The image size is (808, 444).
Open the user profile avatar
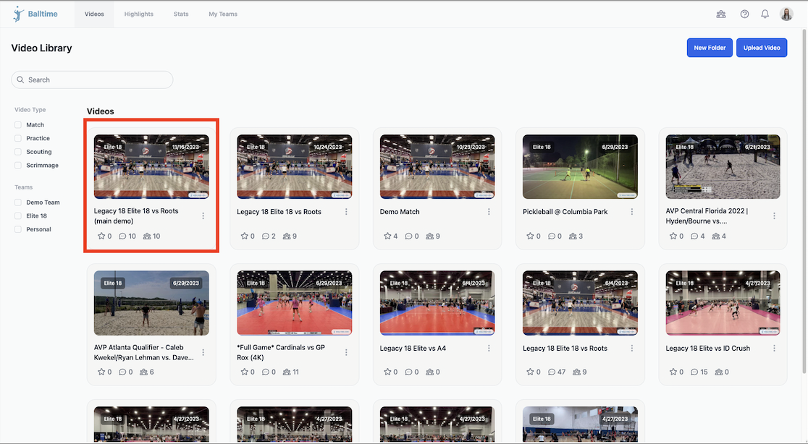click(x=786, y=14)
